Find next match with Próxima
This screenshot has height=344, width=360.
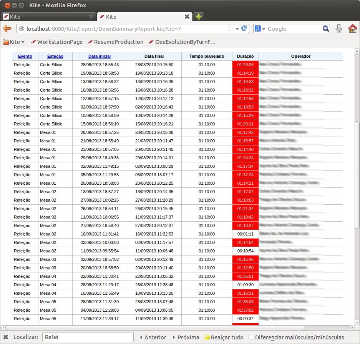[x=186, y=337]
